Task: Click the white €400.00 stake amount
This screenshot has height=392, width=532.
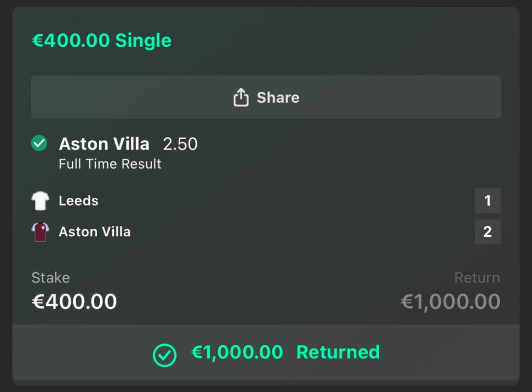Action: point(74,302)
